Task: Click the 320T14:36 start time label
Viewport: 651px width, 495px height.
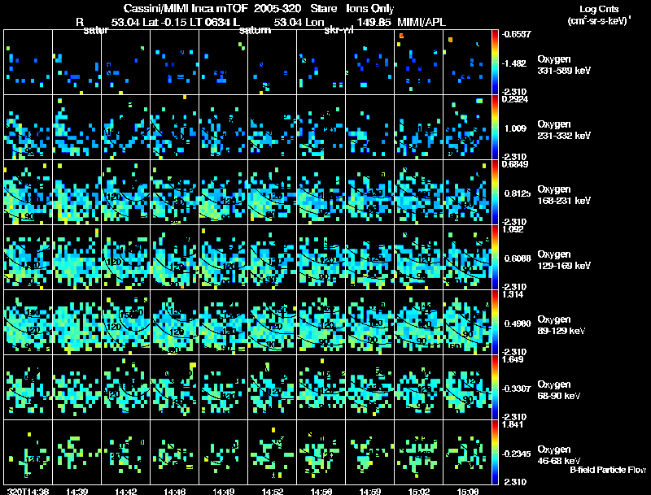Action: (x=28, y=491)
